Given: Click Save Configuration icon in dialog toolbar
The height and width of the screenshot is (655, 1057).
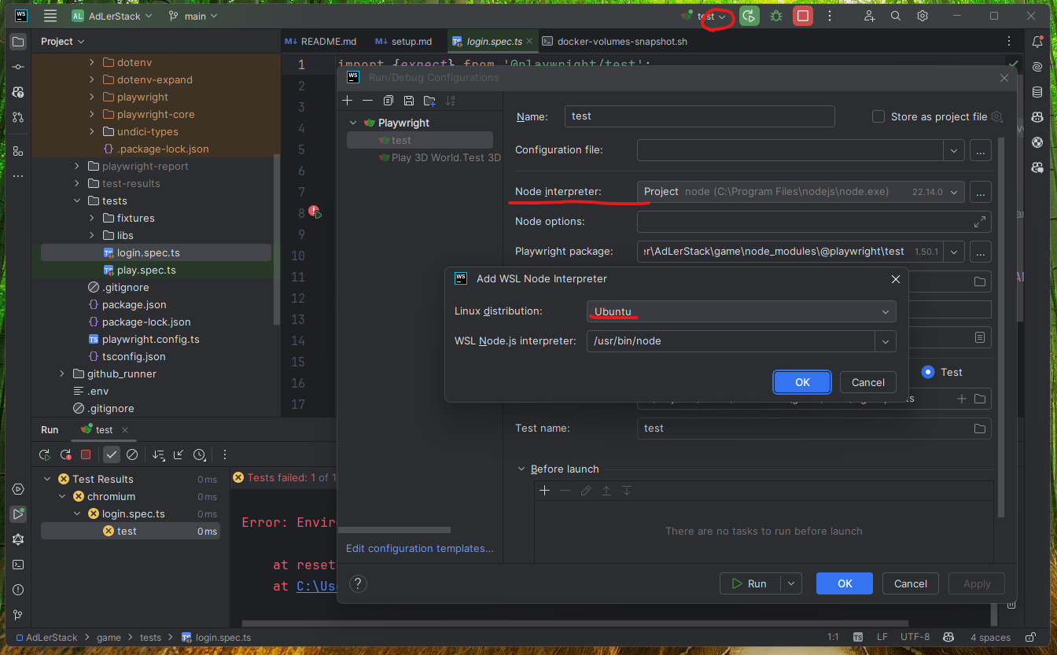Looking at the screenshot, I should pyautogui.click(x=409, y=101).
